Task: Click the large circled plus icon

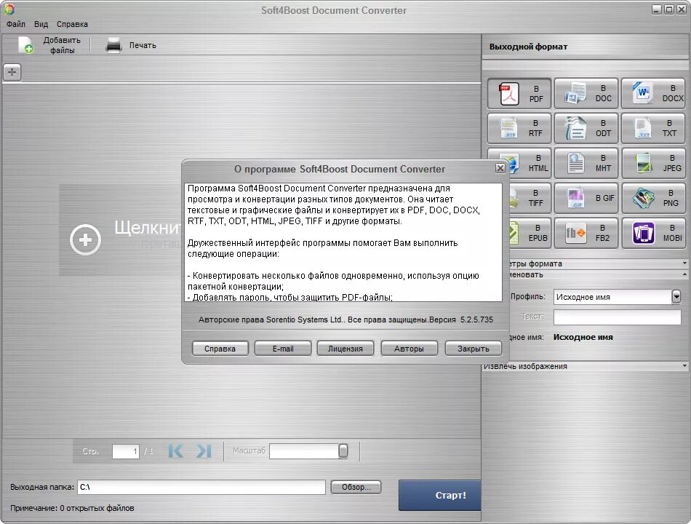Action: 86,239
